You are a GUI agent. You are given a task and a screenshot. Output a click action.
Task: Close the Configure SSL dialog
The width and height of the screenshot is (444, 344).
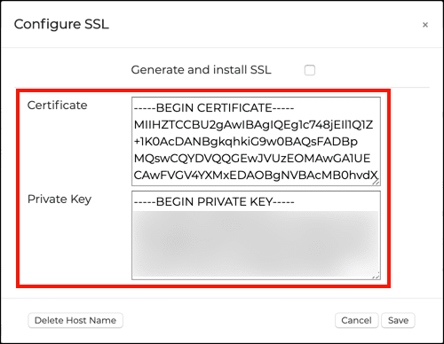click(x=425, y=25)
